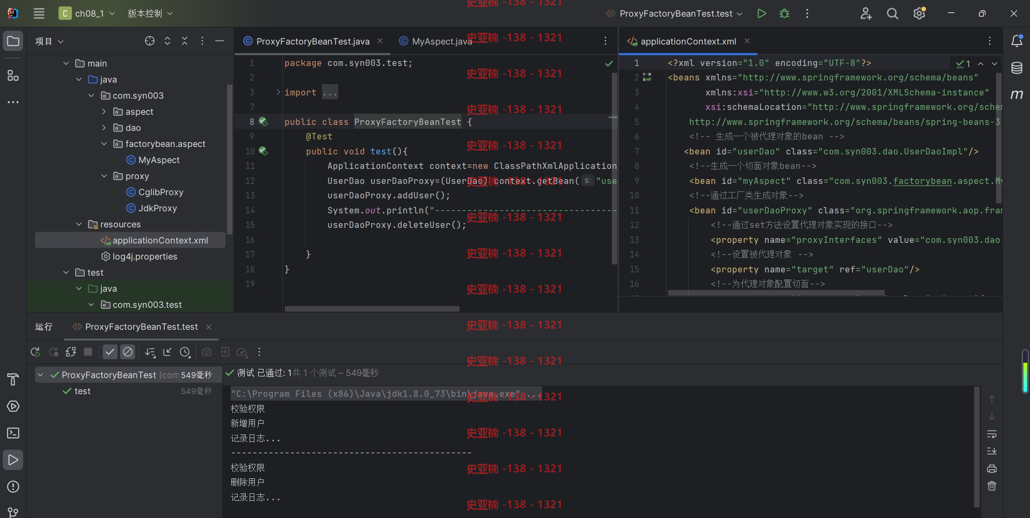Open search everywhere magnifier

tap(892, 13)
